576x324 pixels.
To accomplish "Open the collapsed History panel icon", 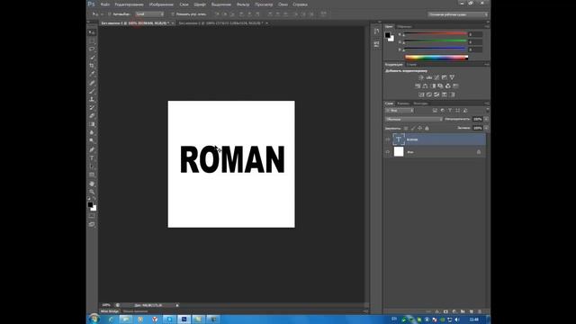I will coord(376,31).
